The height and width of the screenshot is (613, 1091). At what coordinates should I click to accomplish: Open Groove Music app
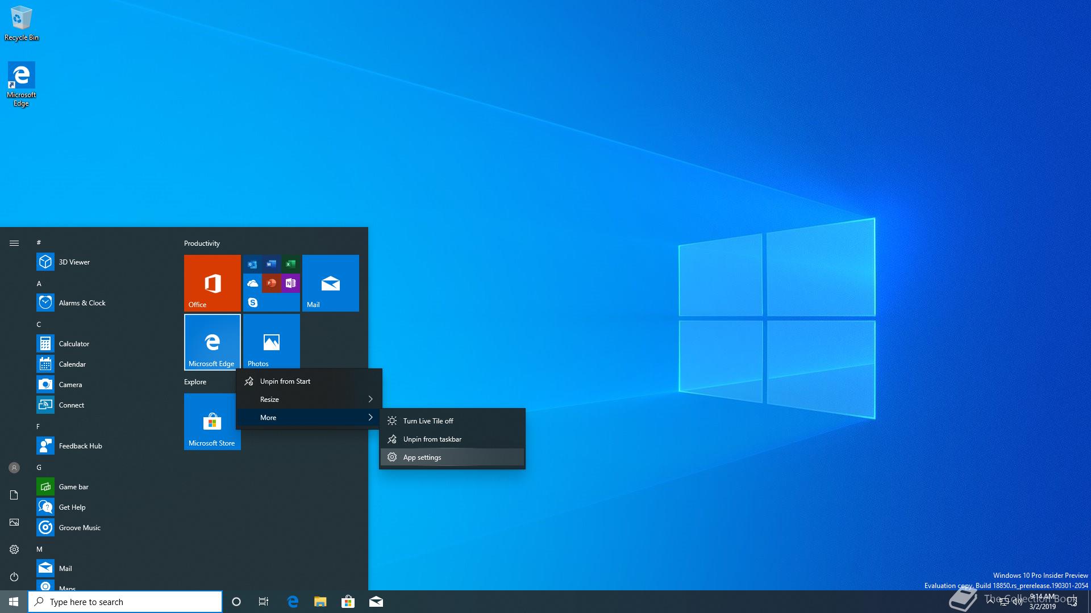coord(79,527)
